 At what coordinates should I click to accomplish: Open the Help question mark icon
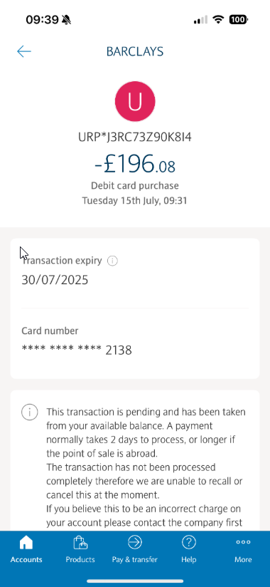pyautogui.click(x=189, y=541)
